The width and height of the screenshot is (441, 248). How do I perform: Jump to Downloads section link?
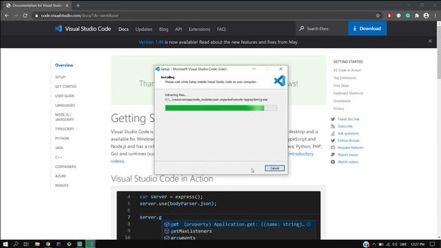pos(342,101)
